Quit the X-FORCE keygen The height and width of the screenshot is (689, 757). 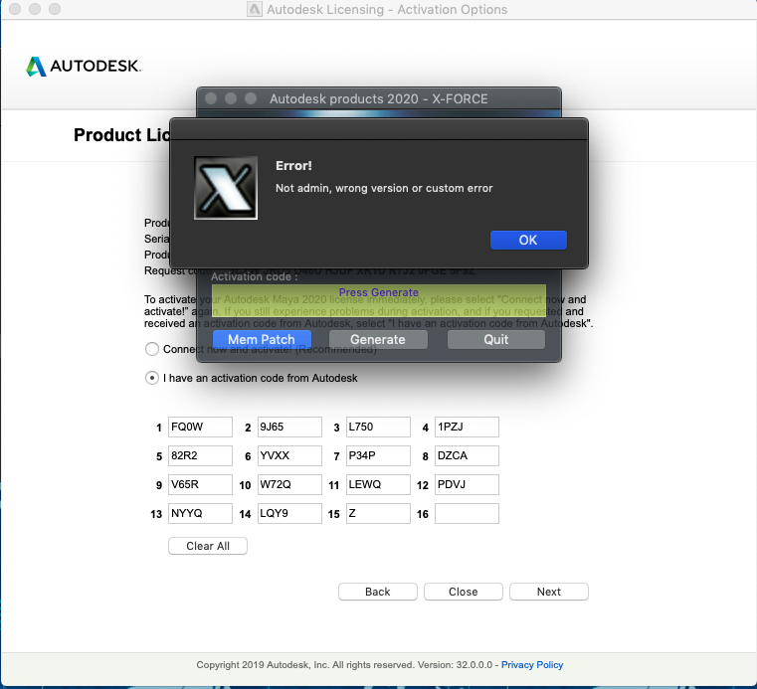point(495,339)
